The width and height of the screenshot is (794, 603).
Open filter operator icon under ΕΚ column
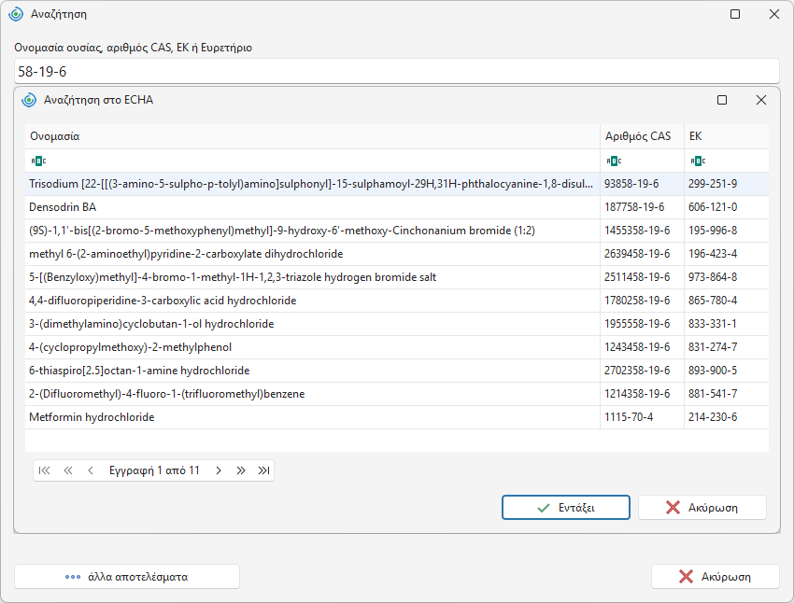pos(698,161)
